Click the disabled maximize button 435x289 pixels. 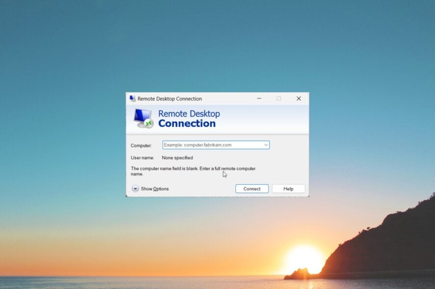(x=279, y=98)
